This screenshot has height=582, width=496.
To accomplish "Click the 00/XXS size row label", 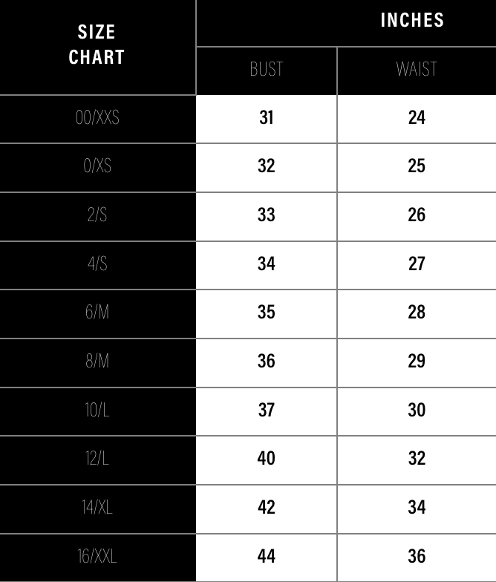I will click(97, 117).
